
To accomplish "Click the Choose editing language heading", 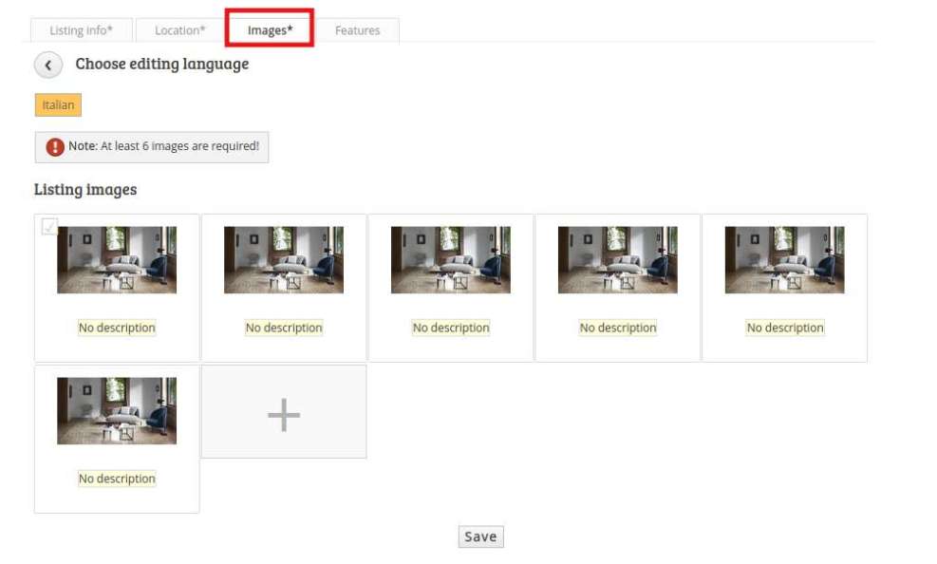I will click(x=162, y=64).
